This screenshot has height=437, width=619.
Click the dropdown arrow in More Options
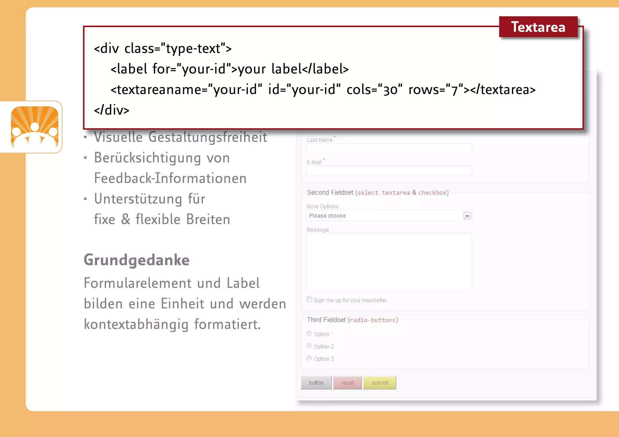[467, 216]
